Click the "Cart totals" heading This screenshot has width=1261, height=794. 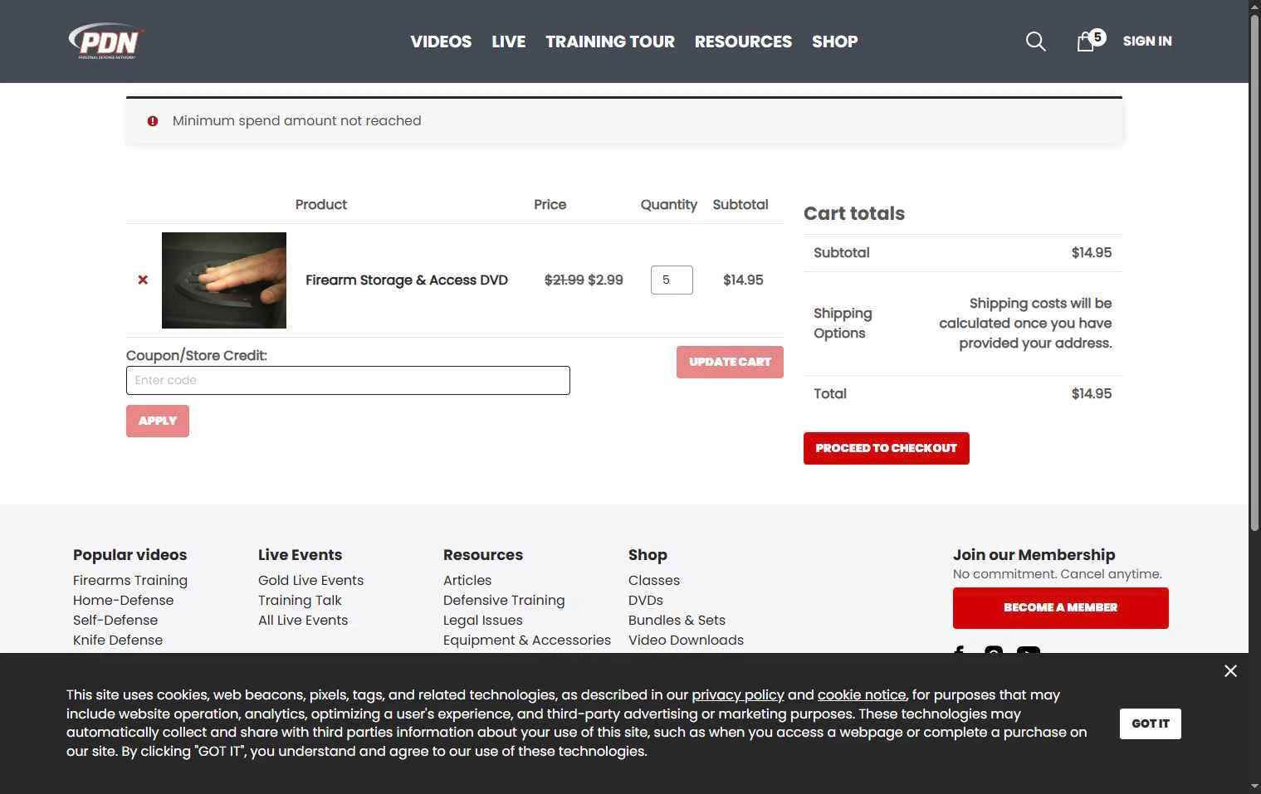click(x=854, y=213)
